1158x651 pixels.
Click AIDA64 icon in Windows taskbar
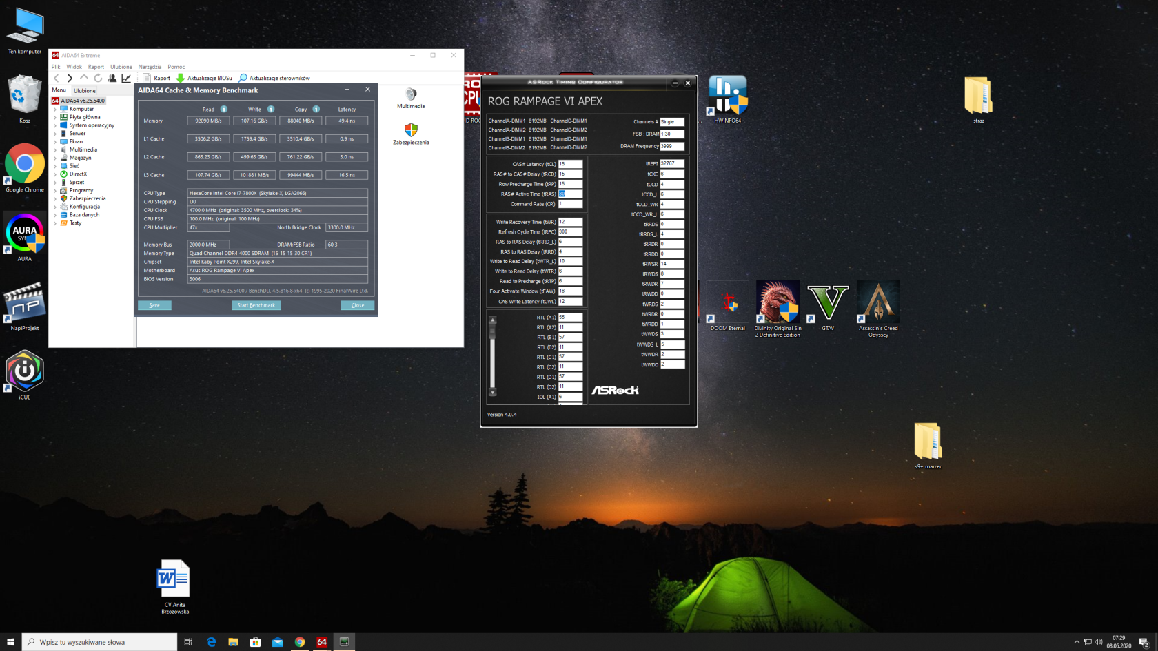322,642
